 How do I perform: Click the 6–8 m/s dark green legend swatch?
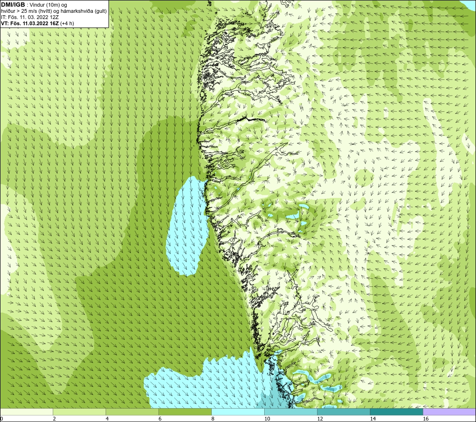185,412
